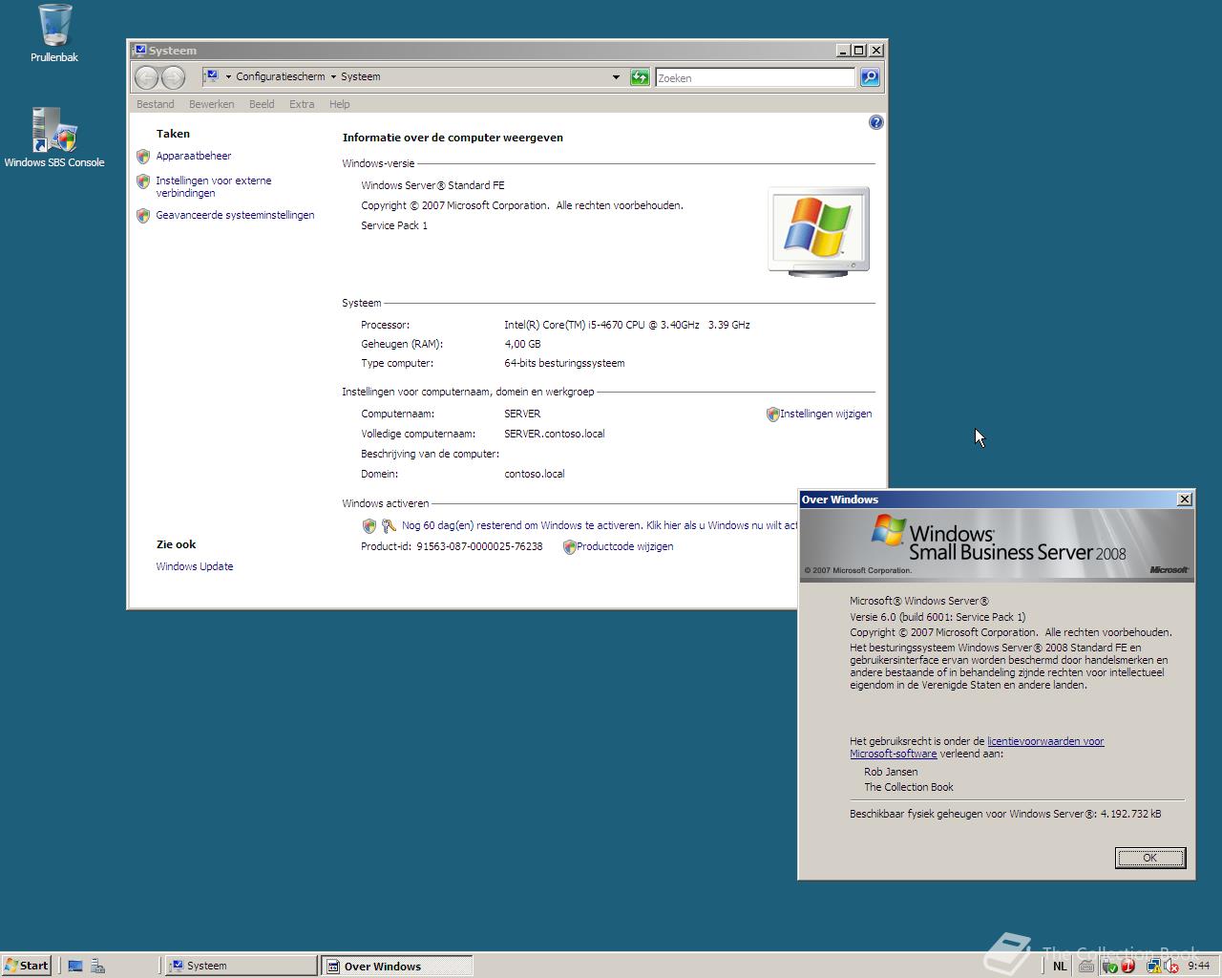Switch to Over Windows taskbar button
The width and height of the screenshot is (1222, 978).
pyautogui.click(x=396, y=966)
